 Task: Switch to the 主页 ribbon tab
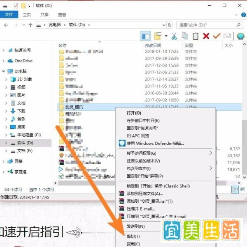point(27,15)
